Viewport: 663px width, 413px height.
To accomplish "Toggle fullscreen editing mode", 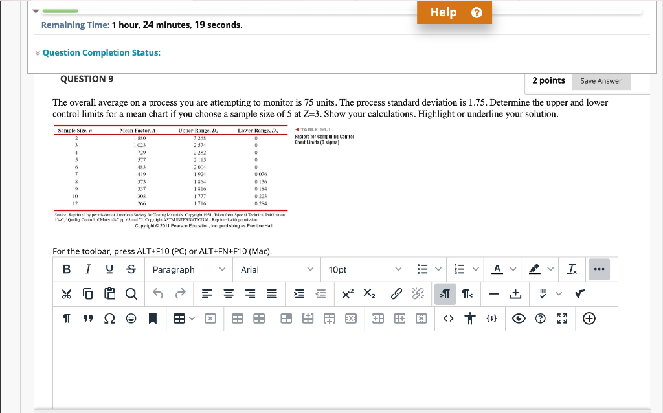I will pyautogui.click(x=561, y=318).
